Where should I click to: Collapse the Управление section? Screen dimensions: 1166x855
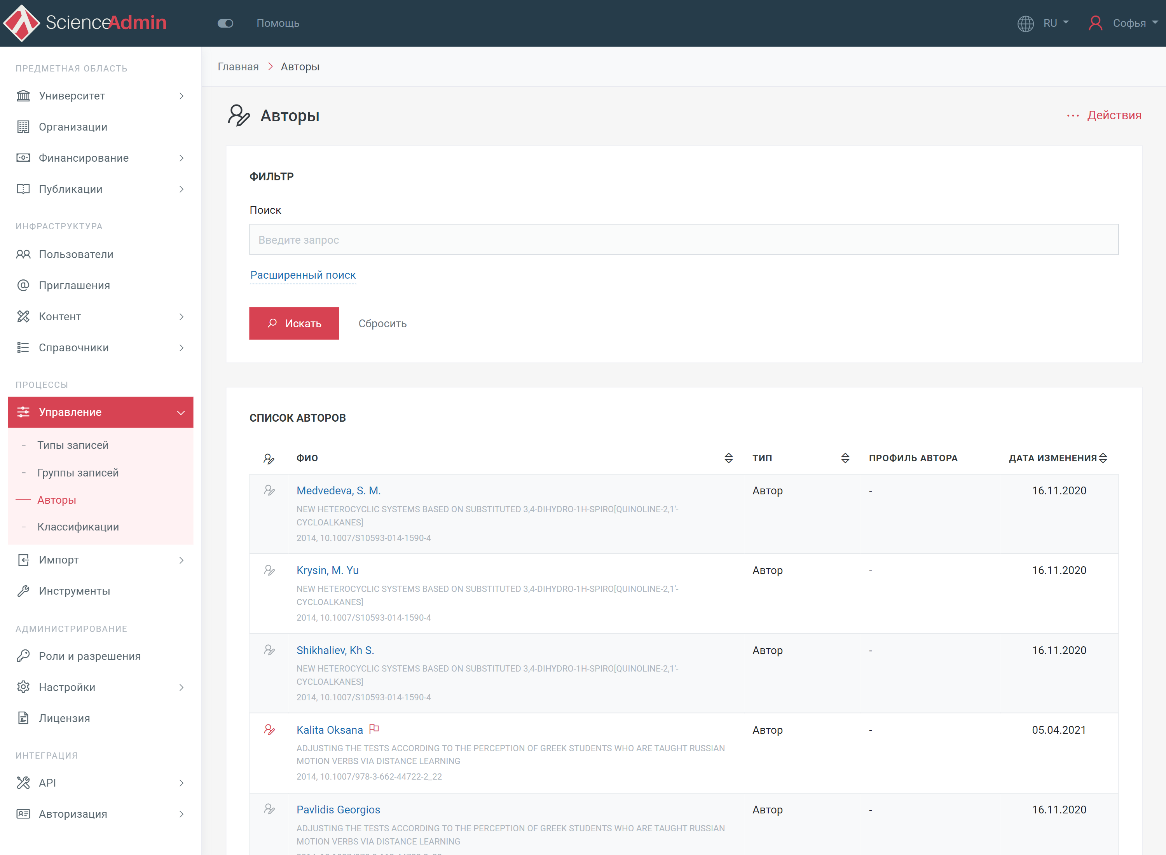click(x=181, y=412)
